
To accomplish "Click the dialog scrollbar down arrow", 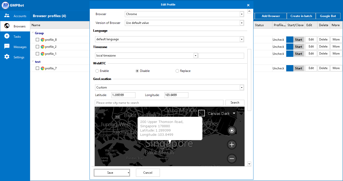I will tap(249, 164).
